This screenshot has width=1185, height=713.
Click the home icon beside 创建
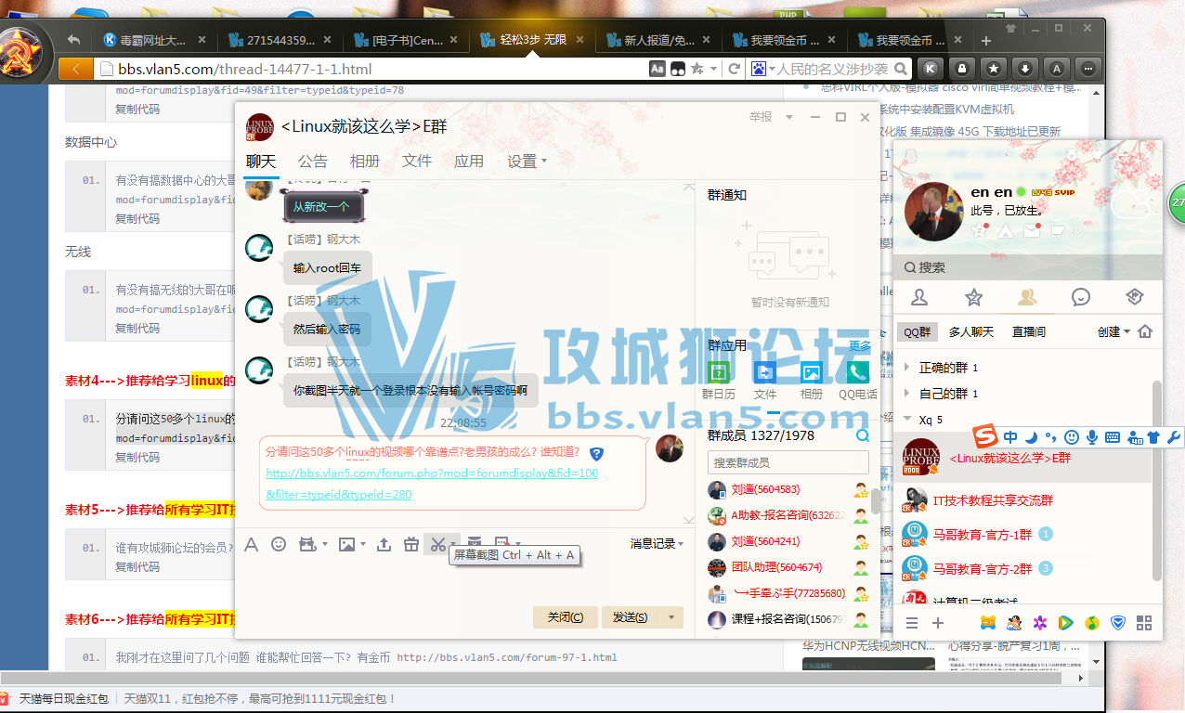tap(1145, 331)
